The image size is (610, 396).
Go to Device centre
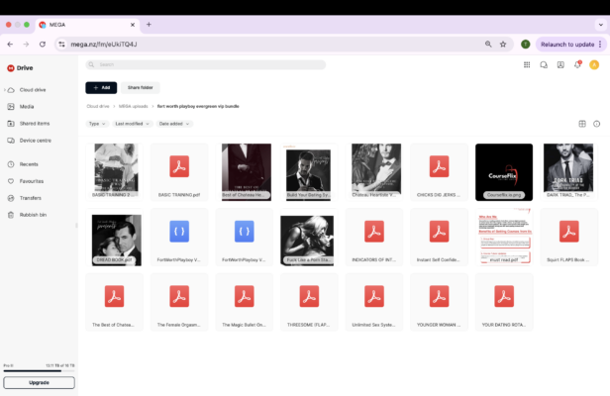[x=36, y=140]
